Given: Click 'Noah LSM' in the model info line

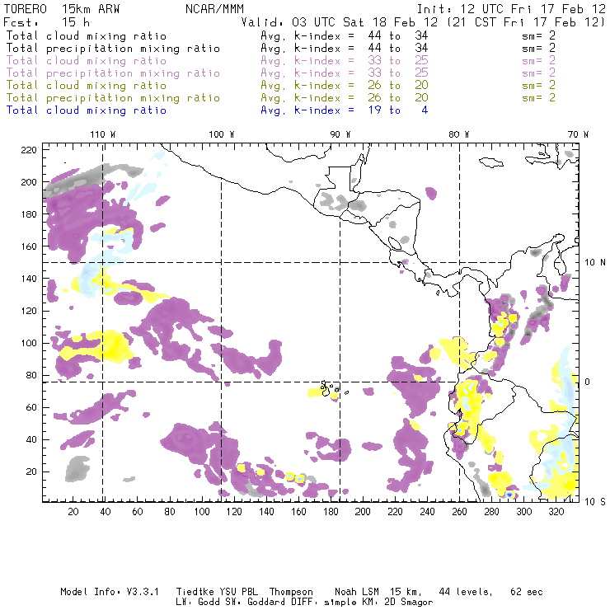Looking at the screenshot, I should [357, 592].
